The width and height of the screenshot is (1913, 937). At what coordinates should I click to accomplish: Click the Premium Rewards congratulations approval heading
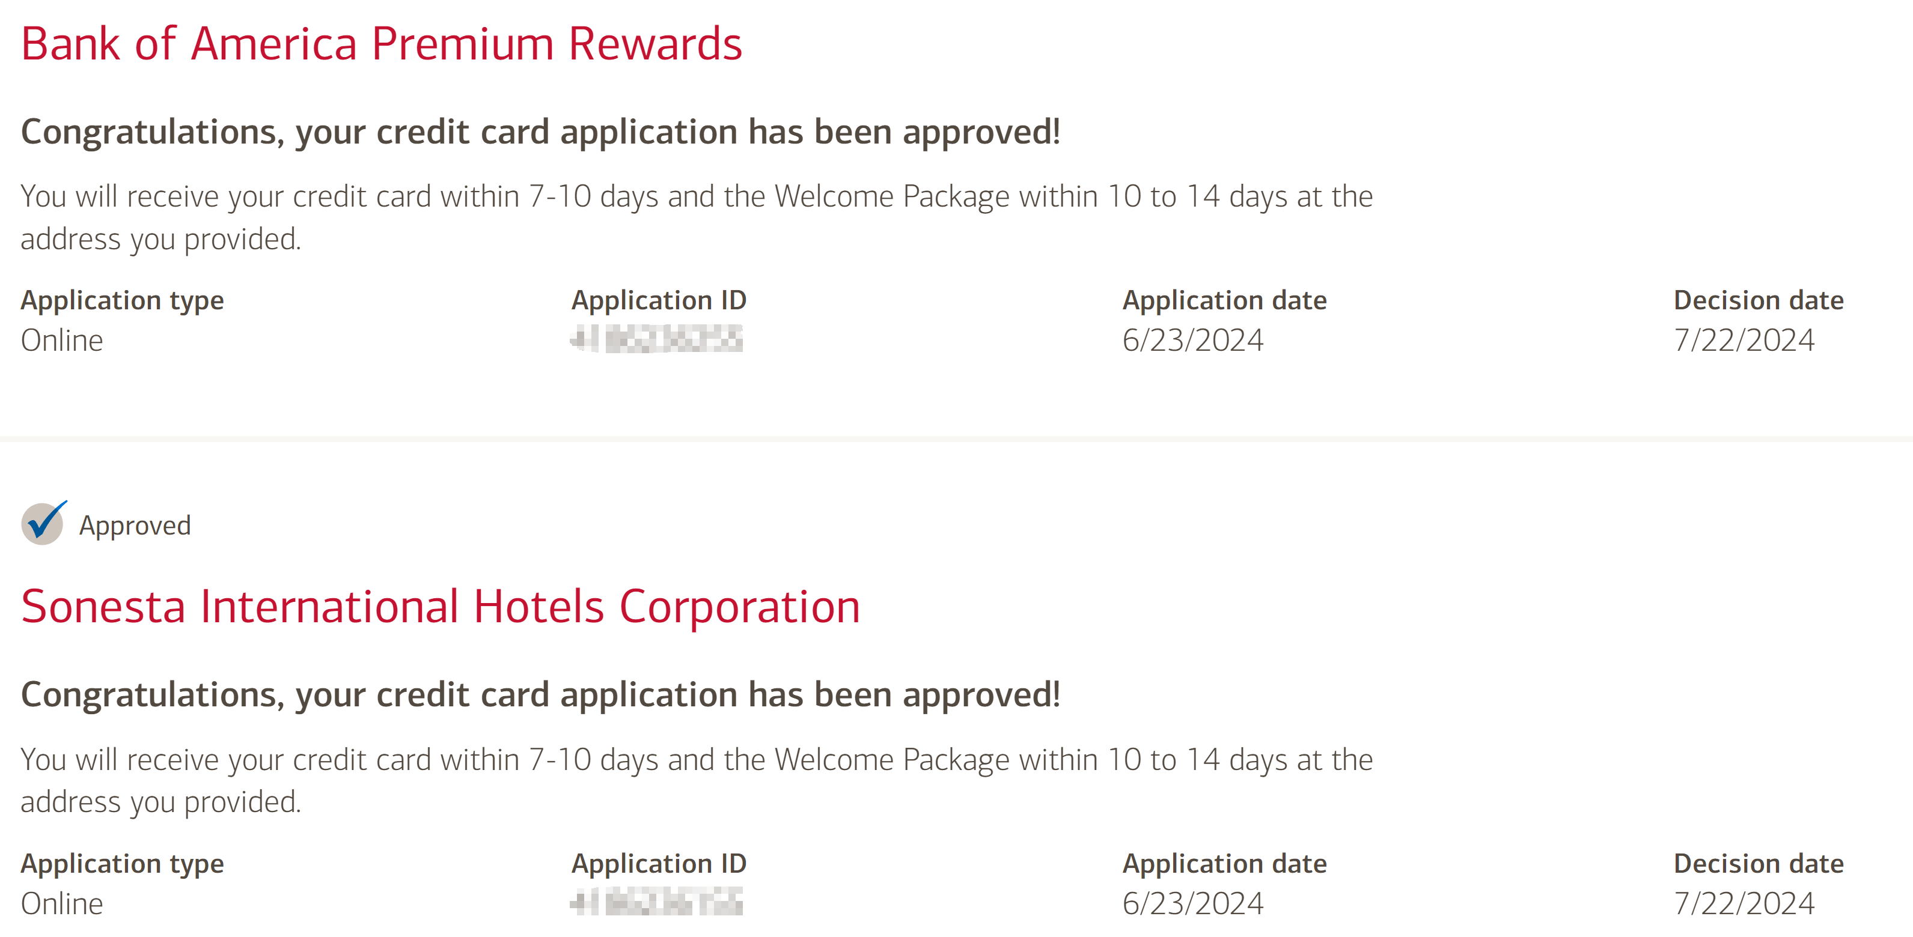click(x=540, y=132)
